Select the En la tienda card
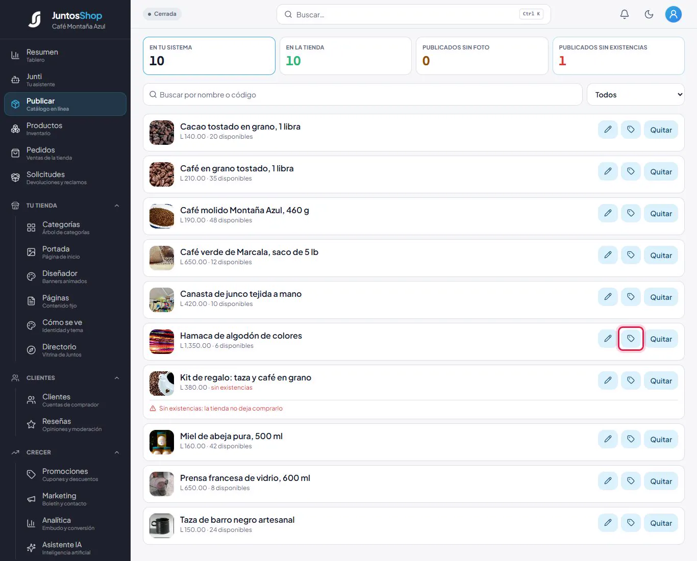Image resolution: width=697 pixels, height=561 pixels. [x=345, y=56]
